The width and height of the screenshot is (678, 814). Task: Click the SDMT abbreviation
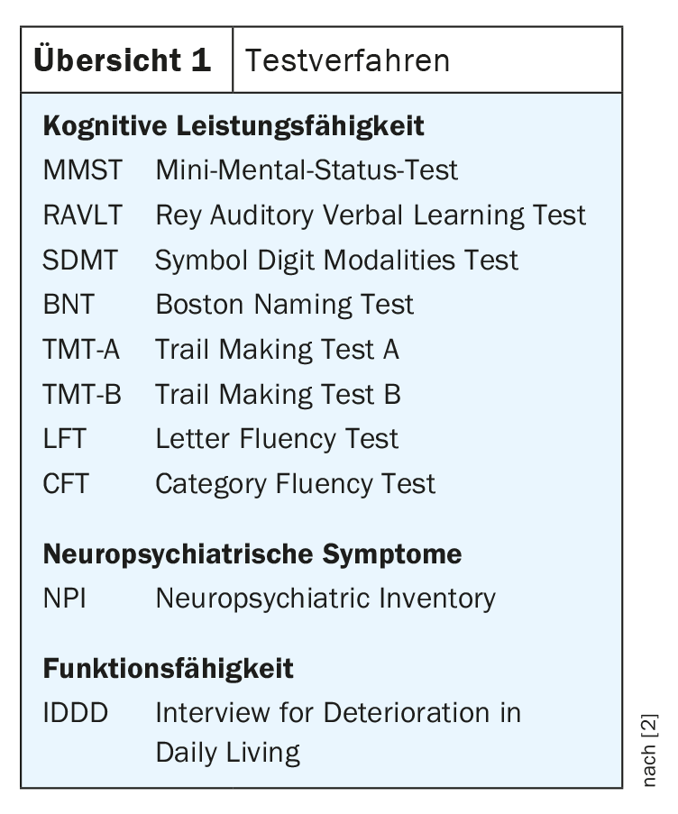tap(80, 261)
